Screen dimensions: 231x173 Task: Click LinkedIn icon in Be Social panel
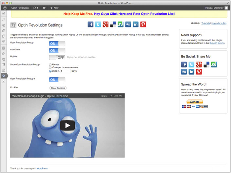(x=191, y=72)
